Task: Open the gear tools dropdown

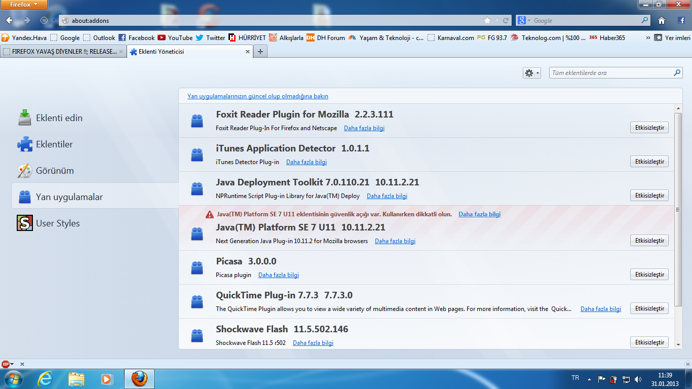Action: 532,73
